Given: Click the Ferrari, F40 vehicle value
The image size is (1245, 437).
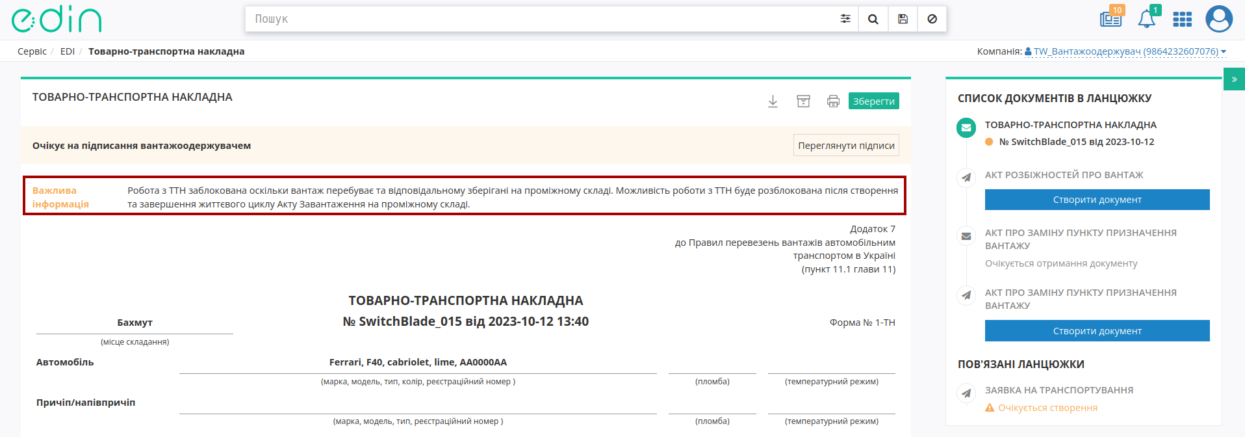Looking at the screenshot, I should click(418, 362).
